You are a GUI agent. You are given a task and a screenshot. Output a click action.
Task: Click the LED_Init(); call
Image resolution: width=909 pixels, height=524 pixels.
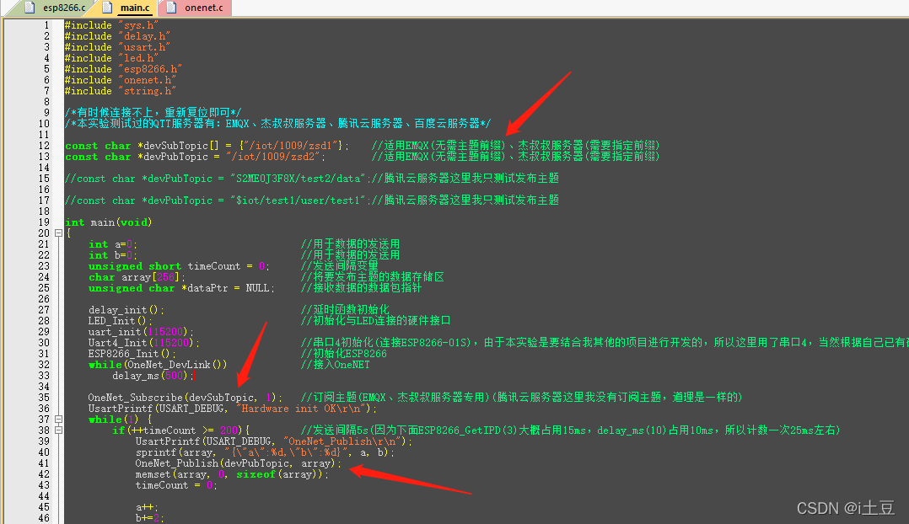point(121,321)
